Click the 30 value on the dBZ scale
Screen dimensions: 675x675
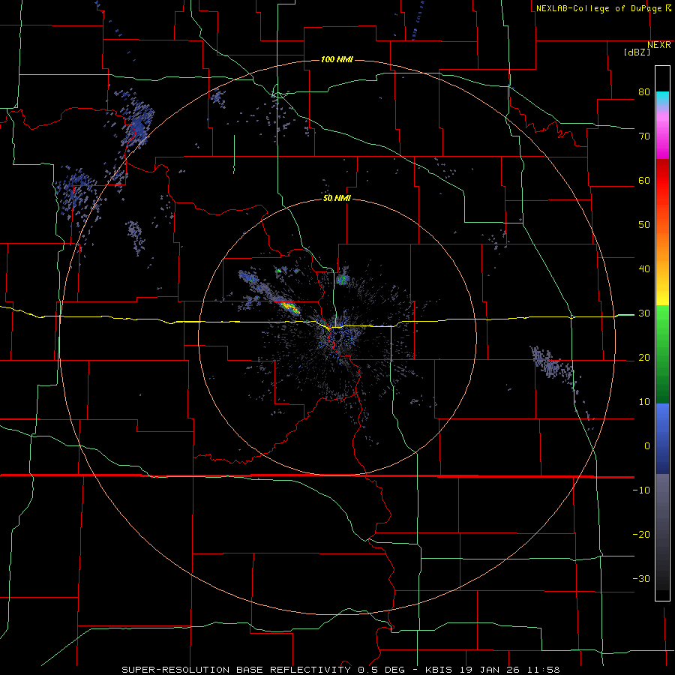coord(644,313)
